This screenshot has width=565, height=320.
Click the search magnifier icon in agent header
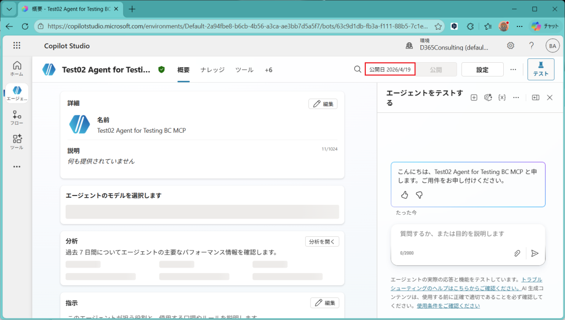pos(358,69)
